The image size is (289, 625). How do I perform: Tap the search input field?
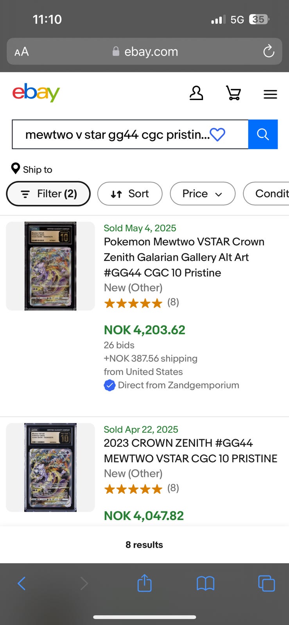click(x=117, y=135)
